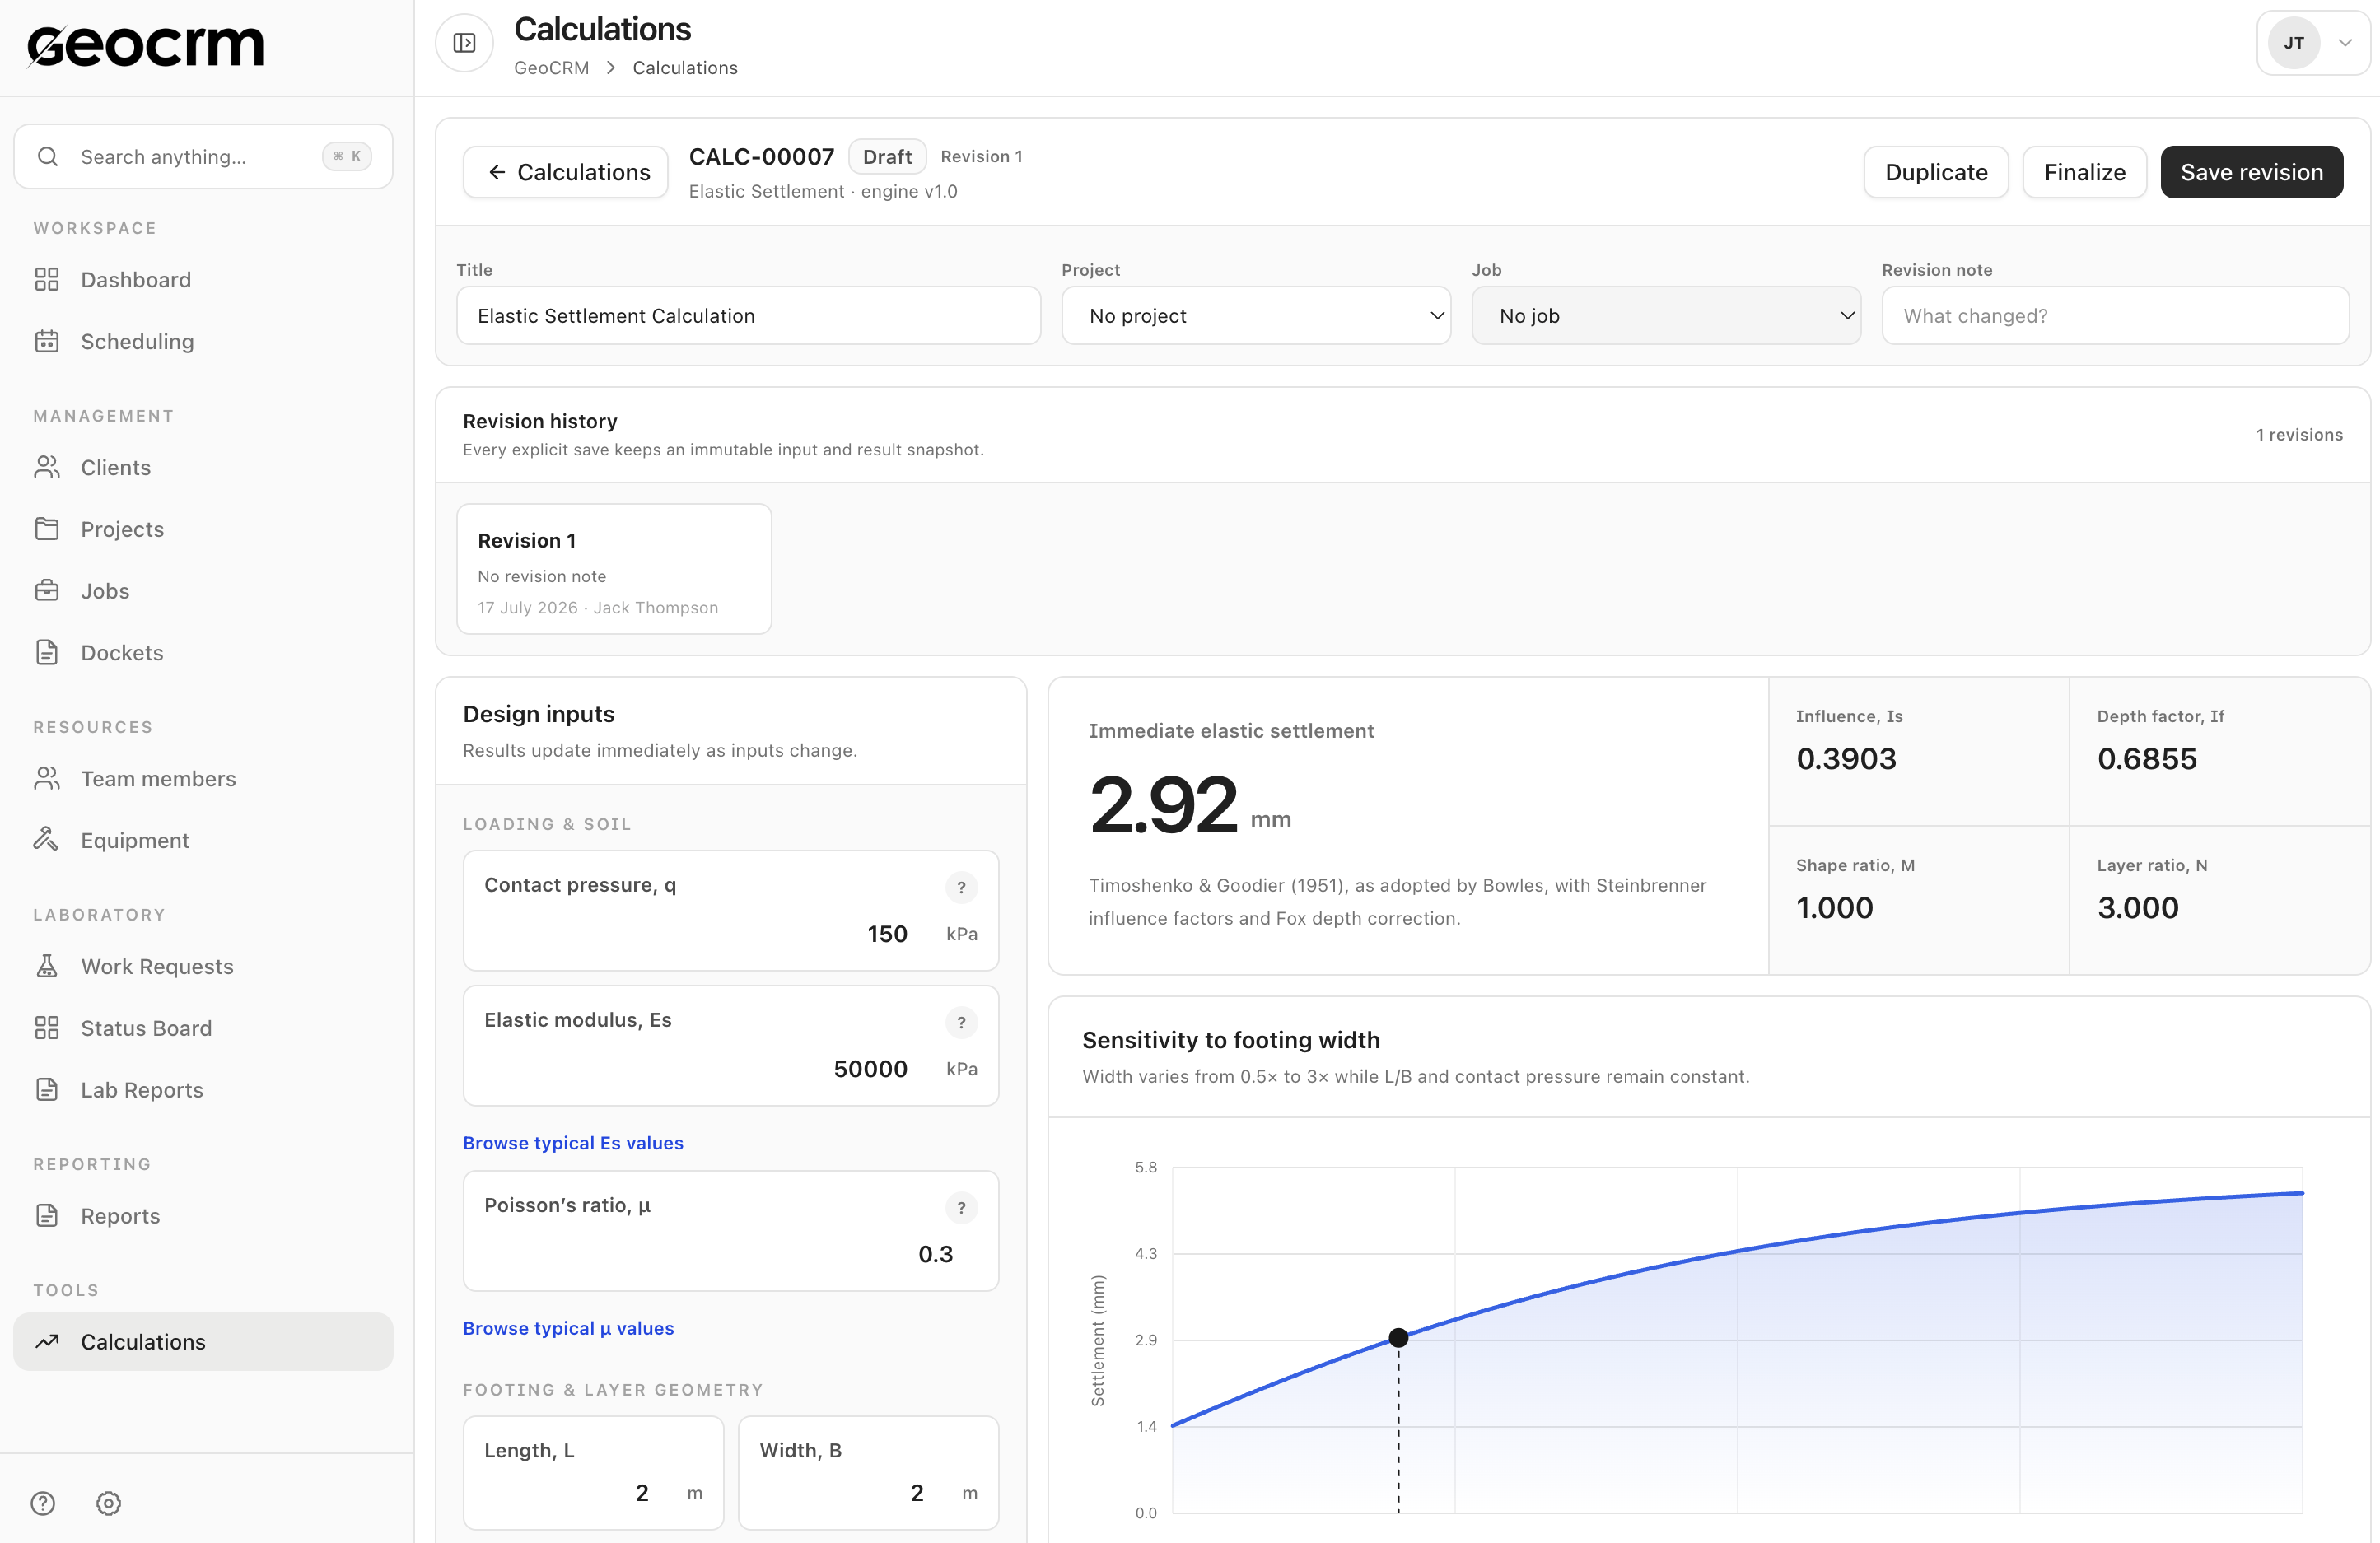This screenshot has height=1543, width=2380.
Task: Open help via question-mark icon
Action: point(43,1503)
